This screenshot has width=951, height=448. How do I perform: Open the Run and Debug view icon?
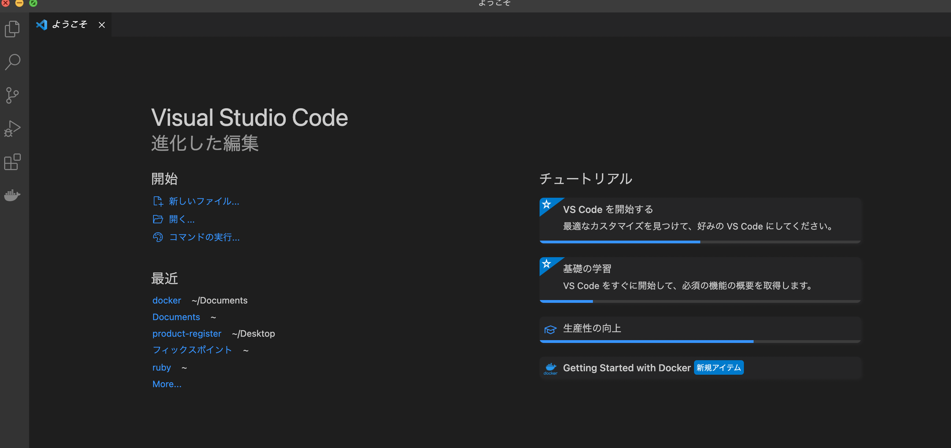tap(12, 129)
